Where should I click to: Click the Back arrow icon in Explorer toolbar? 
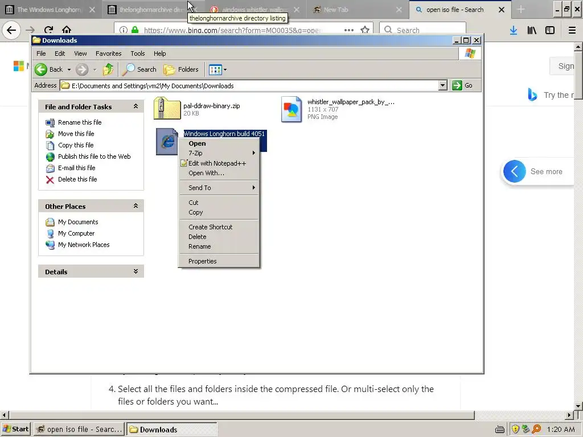point(41,69)
